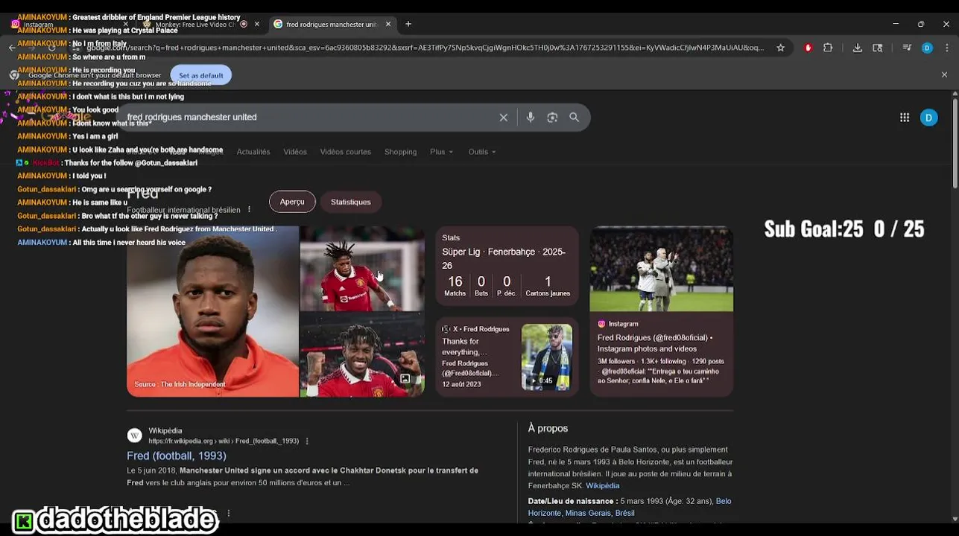Viewport: 959px width, 536px height.
Task: Click the 1 Cartons jaunes stat
Action: click(548, 286)
